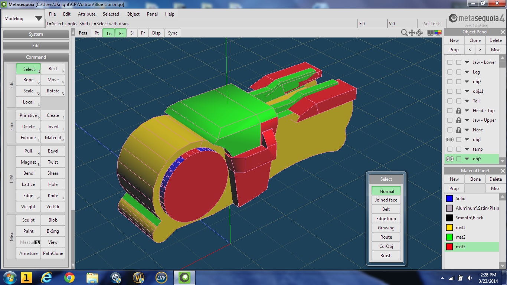Choose the Extrude command
Screen dimensions: 507x285
[x=29, y=138]
